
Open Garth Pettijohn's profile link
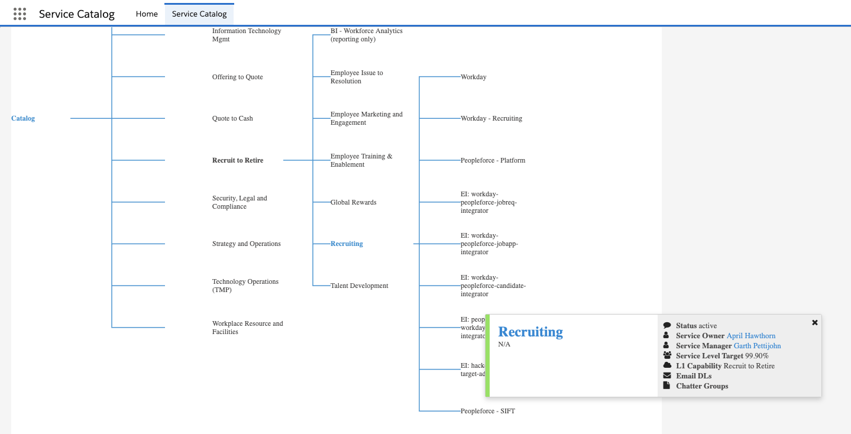pos(758,346)
